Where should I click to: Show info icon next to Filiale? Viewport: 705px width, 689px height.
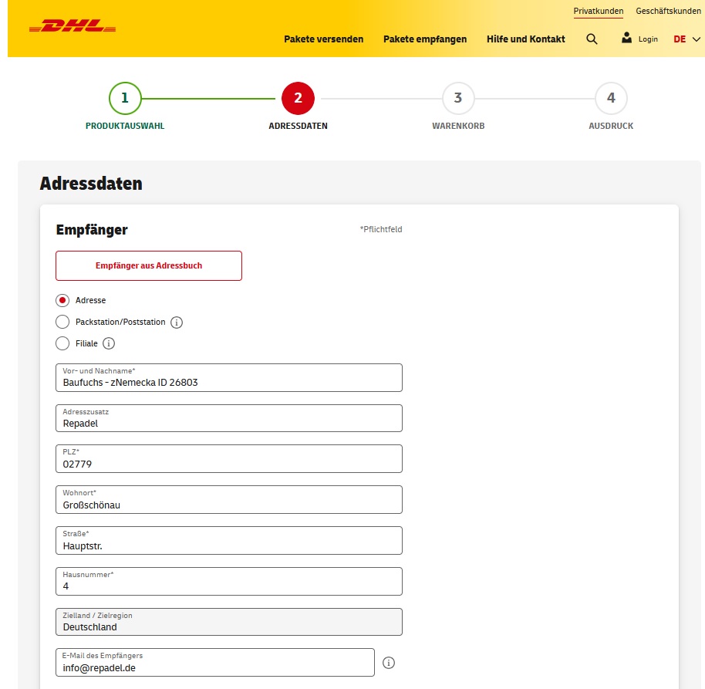tap(109, 343)
